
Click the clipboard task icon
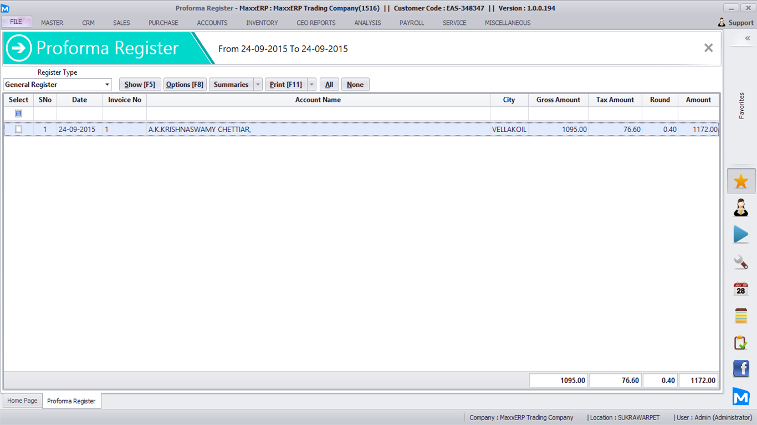tap(741, 343)
